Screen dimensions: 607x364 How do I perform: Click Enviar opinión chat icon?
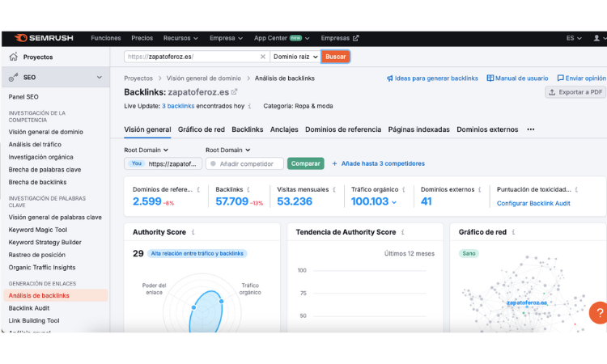click(x=560, y=78)
